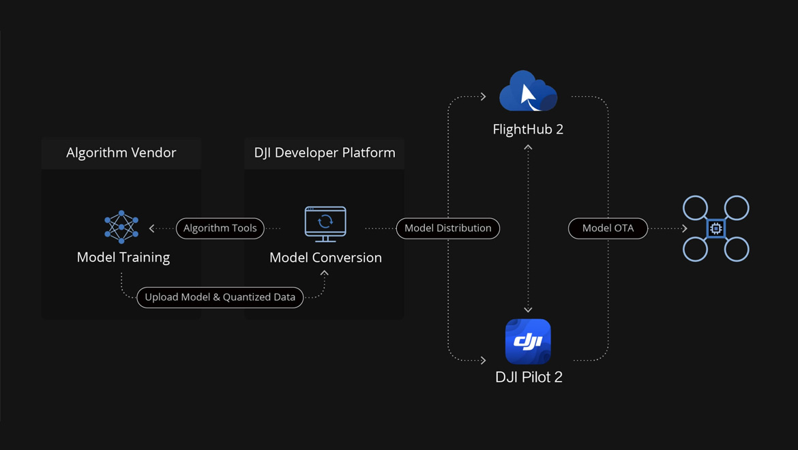Viewport: 798px width, 450px height.
Task: Select the Model Distribution pill label
Action: pos(448,228)
